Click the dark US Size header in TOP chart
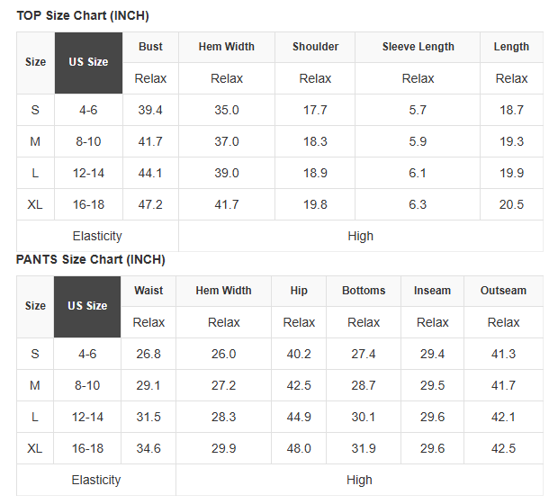The width and height of the screenshot is (549, 504). (x=88, y=63)
